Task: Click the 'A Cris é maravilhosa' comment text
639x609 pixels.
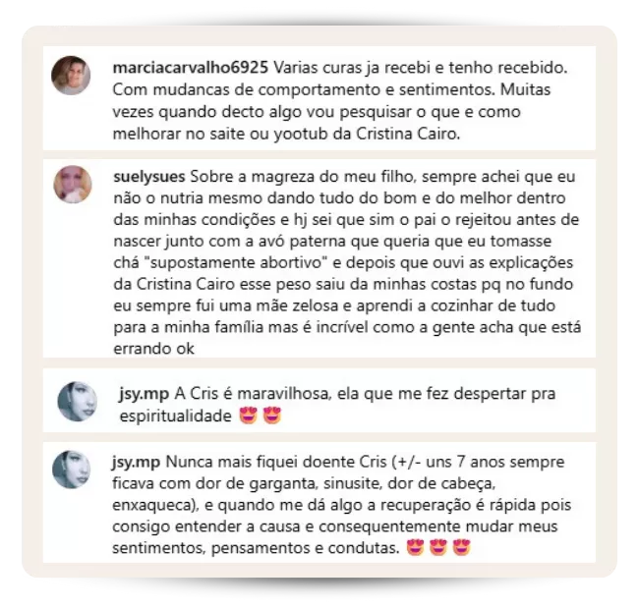Action: pyautogui.click(x=337, y=405)
